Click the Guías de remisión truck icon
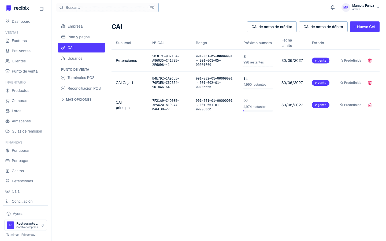386x241 pixels. pyautogui.click(x=8, y=131)
